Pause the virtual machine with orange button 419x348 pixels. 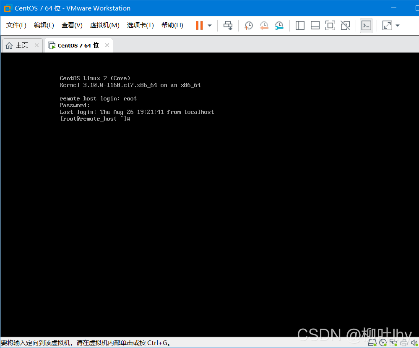199,26
